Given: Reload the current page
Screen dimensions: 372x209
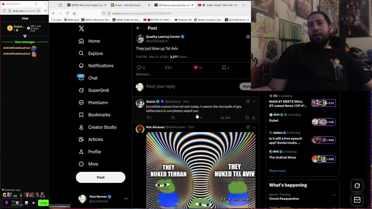Looking at the screenshot, I should [x=67, y=13].
